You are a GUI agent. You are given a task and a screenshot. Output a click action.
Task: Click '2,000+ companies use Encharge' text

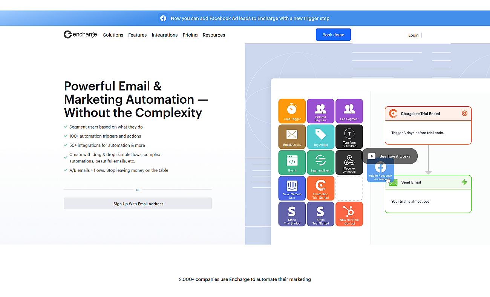pyautogui.click(x=245, y=279)
